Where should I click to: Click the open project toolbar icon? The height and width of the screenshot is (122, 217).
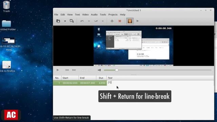pyautogui.click(x=58, y=21)
